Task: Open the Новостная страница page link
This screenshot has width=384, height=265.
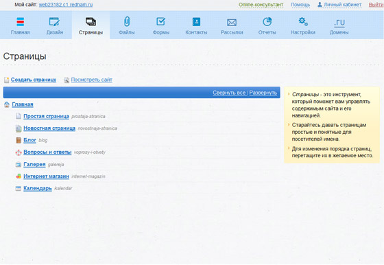Action: (x=49, y=128)
